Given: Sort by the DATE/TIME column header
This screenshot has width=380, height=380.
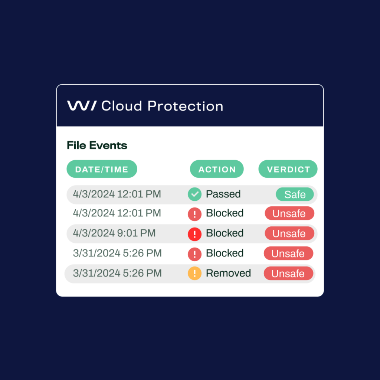Looking at the screenshot, I should (102, 169).
